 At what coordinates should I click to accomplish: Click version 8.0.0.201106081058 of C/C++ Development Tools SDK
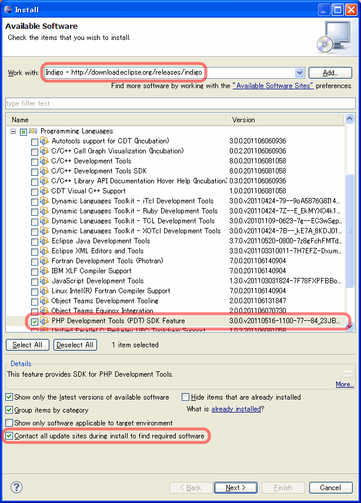pos(258,171)
